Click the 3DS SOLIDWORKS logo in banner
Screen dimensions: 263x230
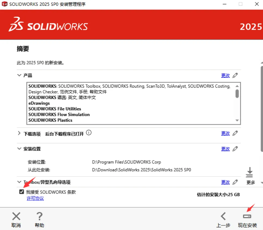48,24
